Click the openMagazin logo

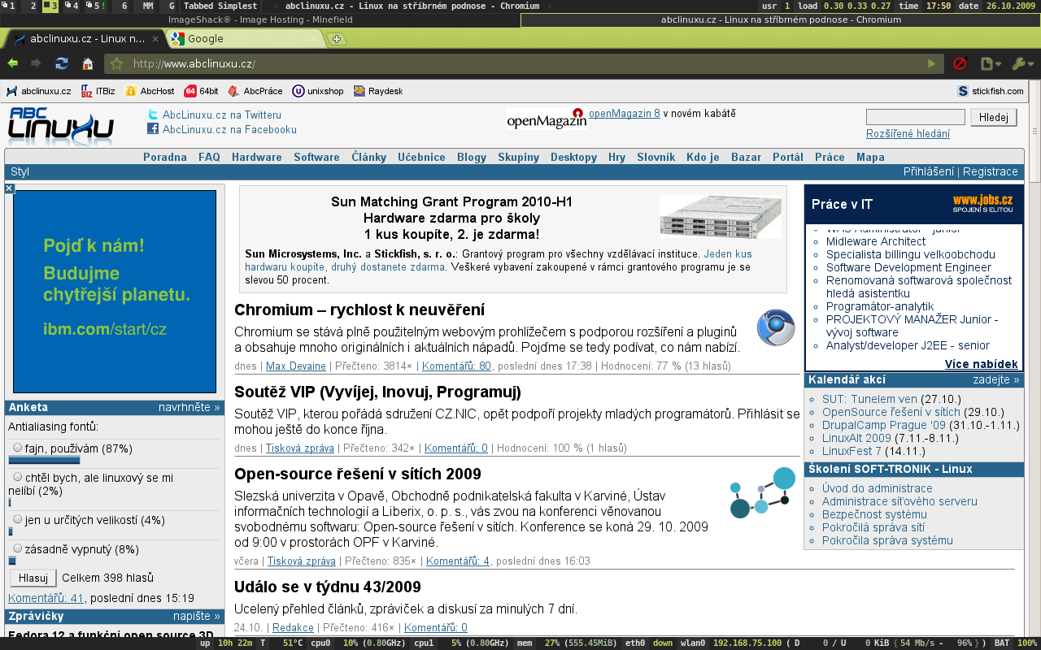(546, 119)
